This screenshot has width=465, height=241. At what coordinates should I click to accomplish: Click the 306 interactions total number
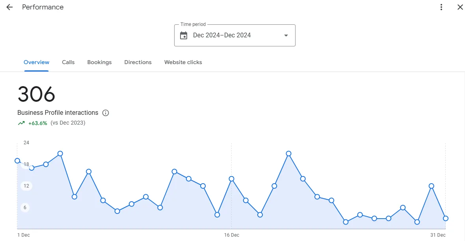36,94
